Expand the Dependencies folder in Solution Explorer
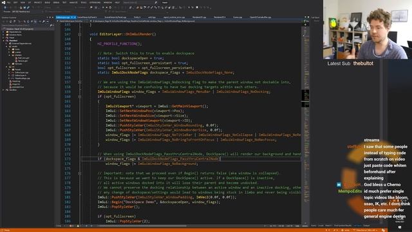The height and width of the screenshot is (232, 412). (3, 32)
